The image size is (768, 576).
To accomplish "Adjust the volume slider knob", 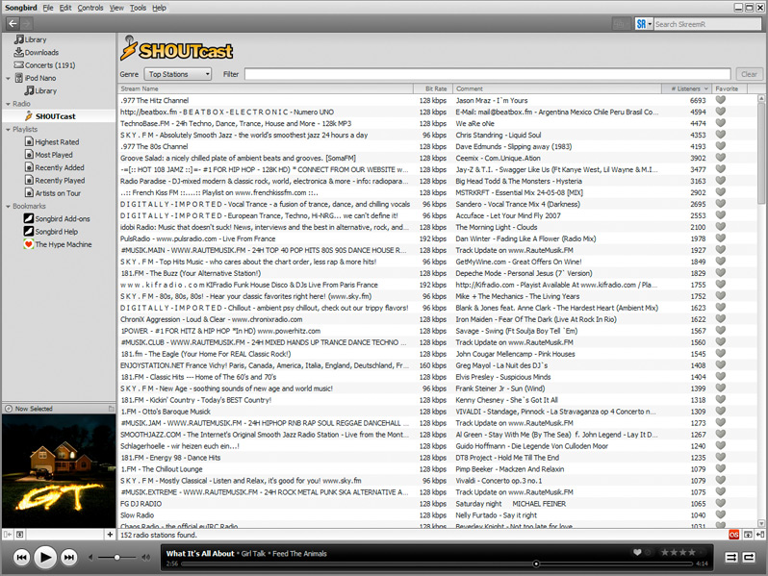I will coord(117,558).
